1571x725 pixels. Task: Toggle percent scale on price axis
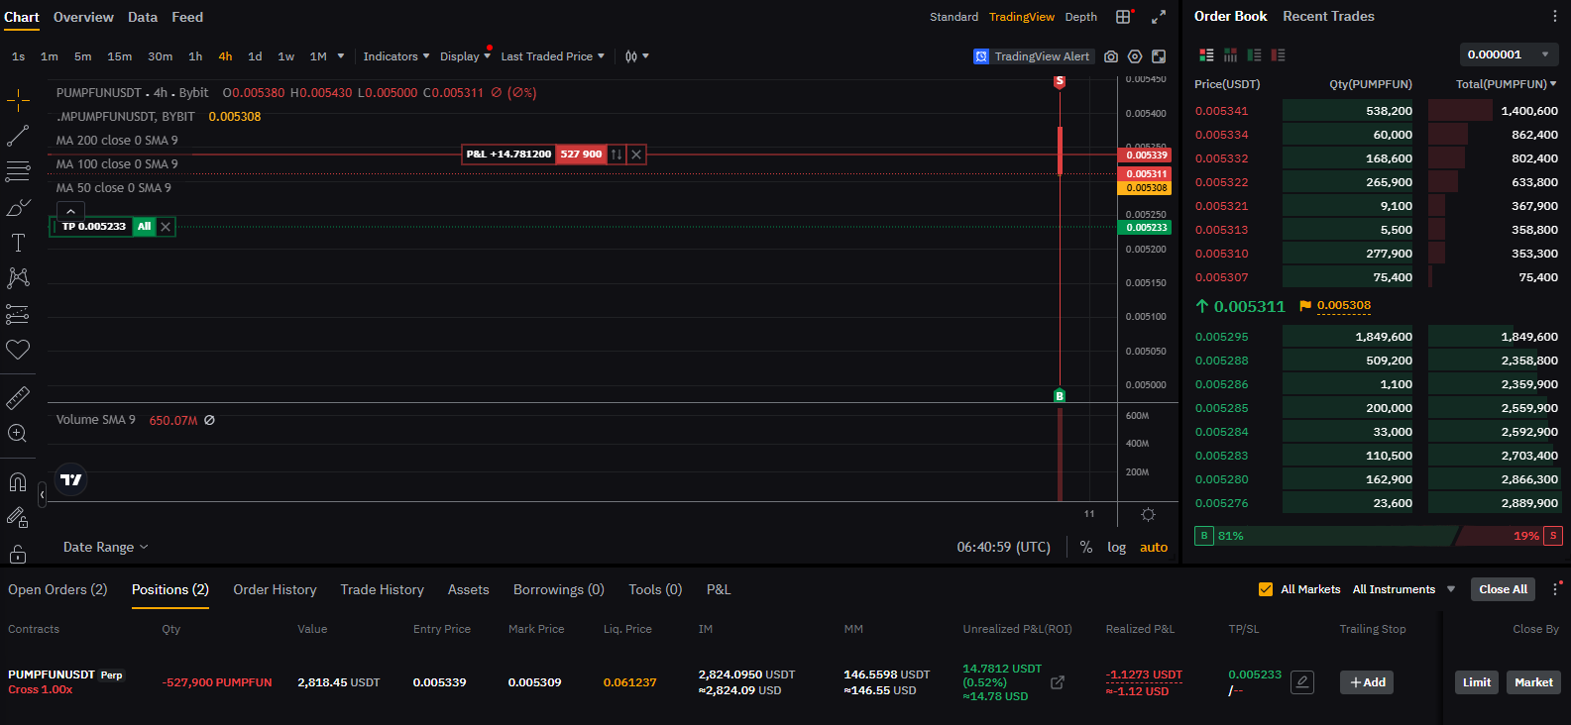coord(1086,547)
